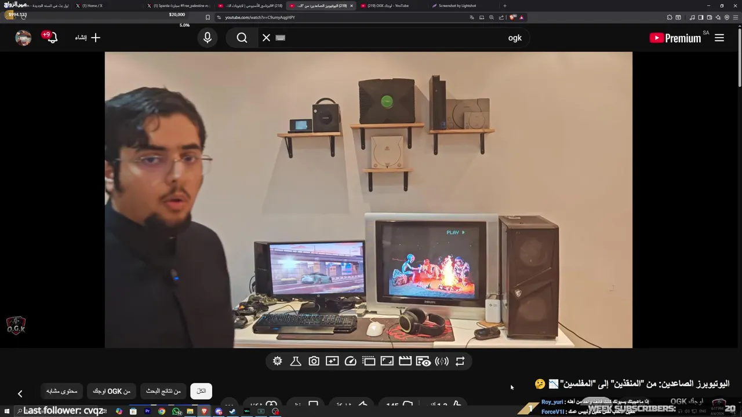Click the YouTube Premium logo

(x=675, y=38)
